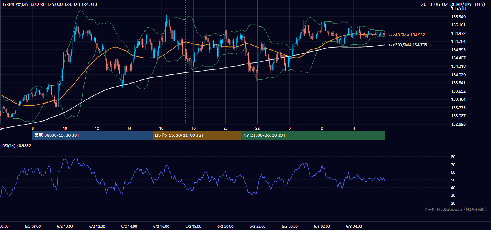The width and height of the screenshot is (491, 230).
Task: Click price axis label 134.784
Action: tap(458, 41)
